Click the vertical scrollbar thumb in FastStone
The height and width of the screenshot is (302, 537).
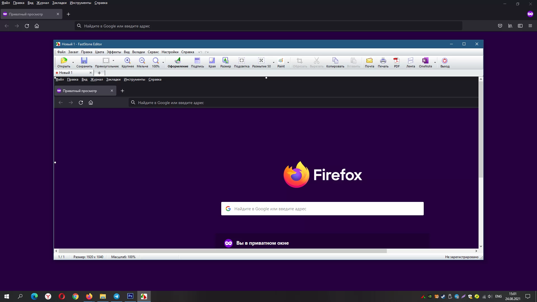point(481,129)
